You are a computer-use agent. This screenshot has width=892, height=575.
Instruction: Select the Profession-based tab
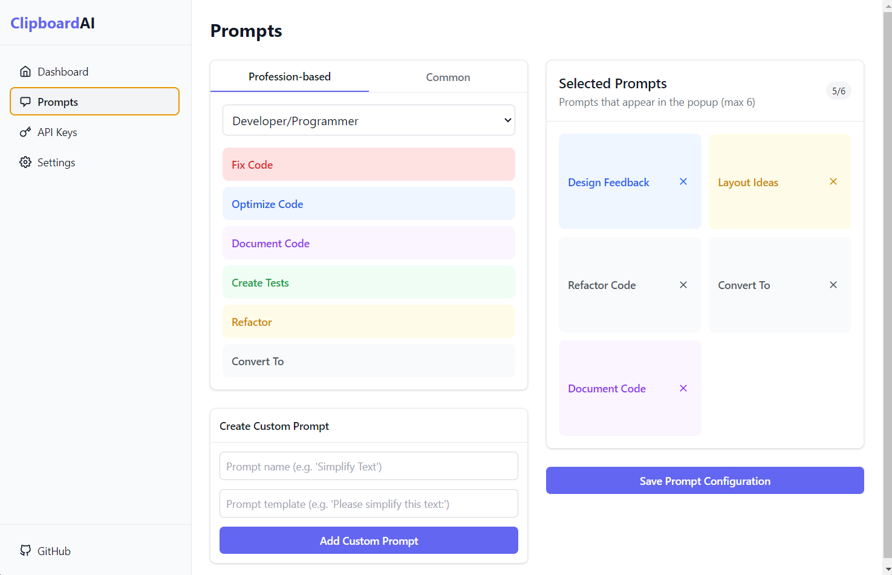[290, 77]
